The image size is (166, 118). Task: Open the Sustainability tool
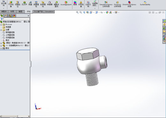pos(145,3)
